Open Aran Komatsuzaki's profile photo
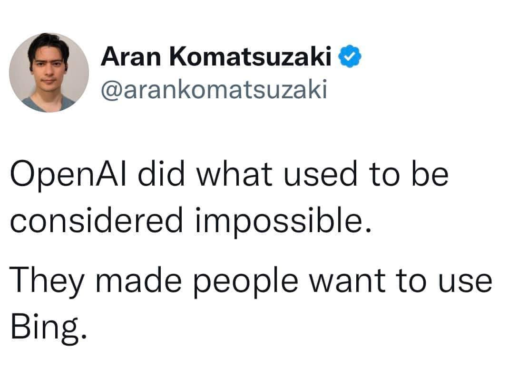The height and width of the screenshot is (376, 508). (x=49, y=72)
